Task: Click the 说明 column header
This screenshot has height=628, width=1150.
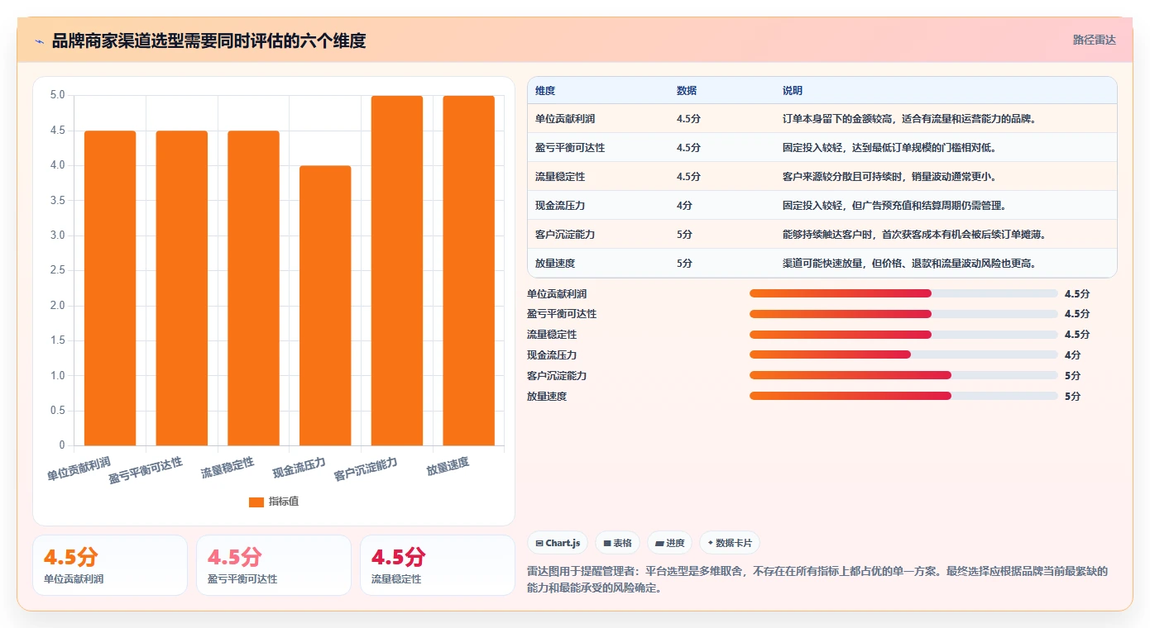Action: click(x=793, y=91)
